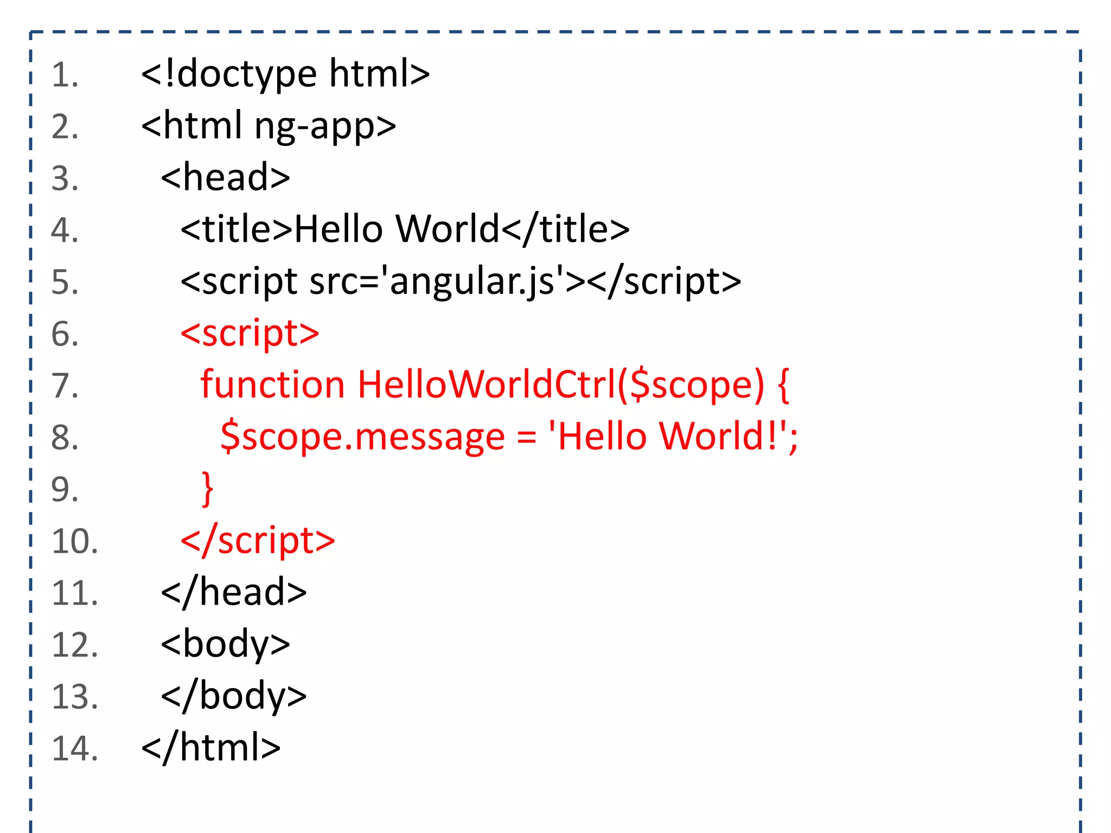Click the opening body tag

(225, 644)
